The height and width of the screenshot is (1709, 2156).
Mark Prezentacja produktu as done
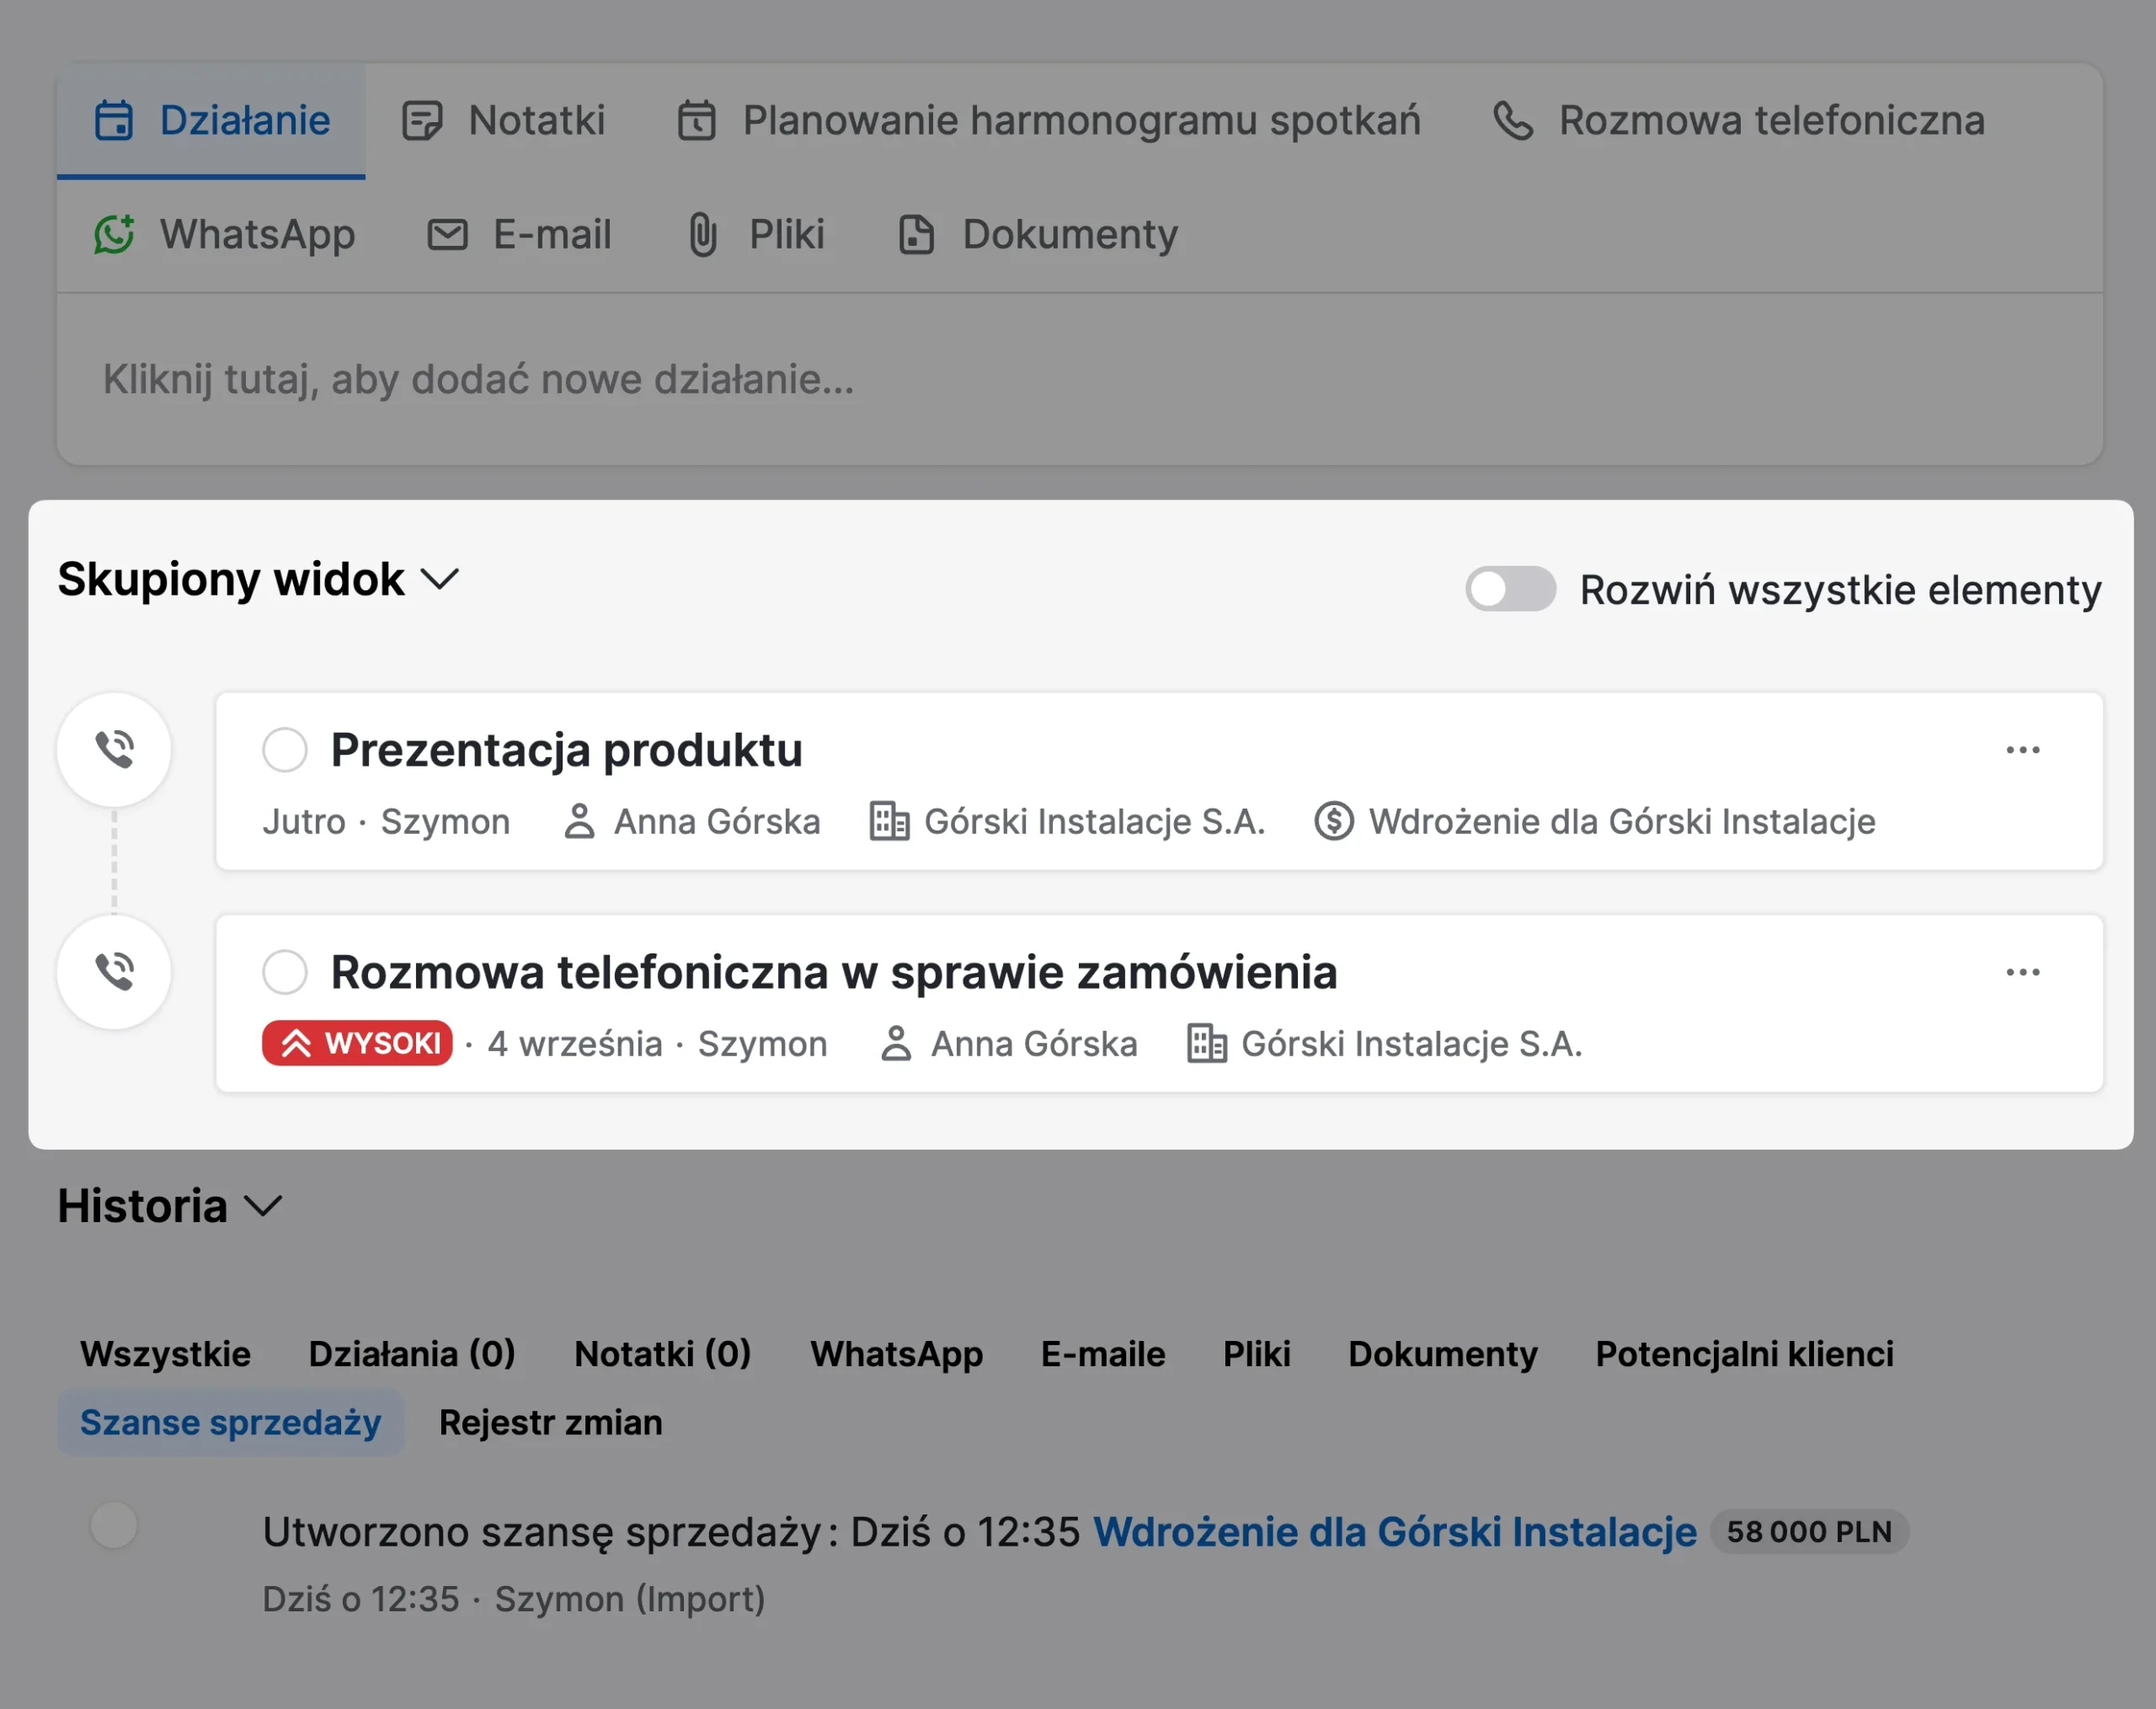[x=285, y=749]
